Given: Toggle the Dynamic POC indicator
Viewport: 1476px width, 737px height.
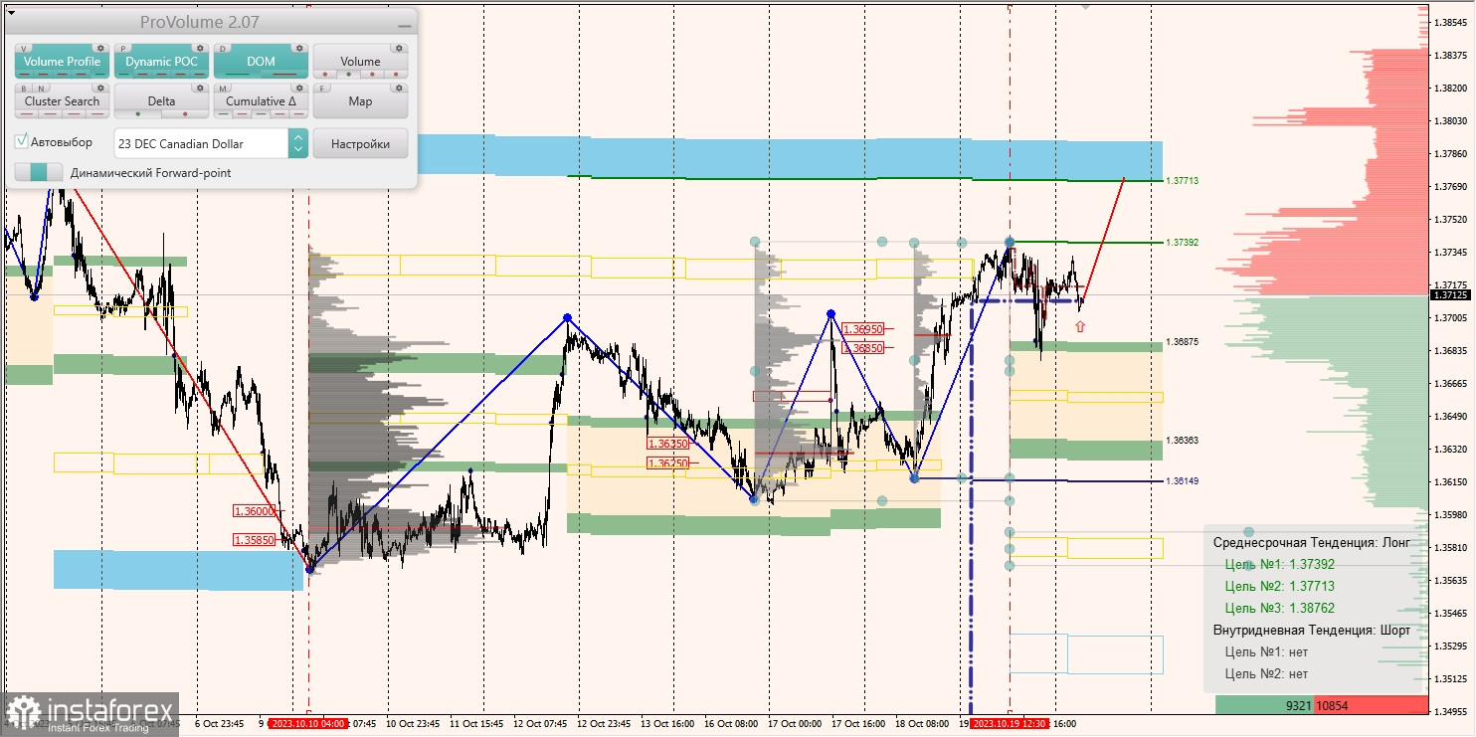Looking at the screenshot, I should (161, 62).
